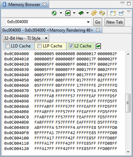133x157 pixels.
Task: Pin the memory browser with pin icon
Action: coord(121,13)
